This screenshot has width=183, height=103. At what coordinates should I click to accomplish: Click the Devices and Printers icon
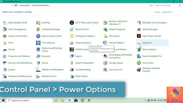point(5,36)
